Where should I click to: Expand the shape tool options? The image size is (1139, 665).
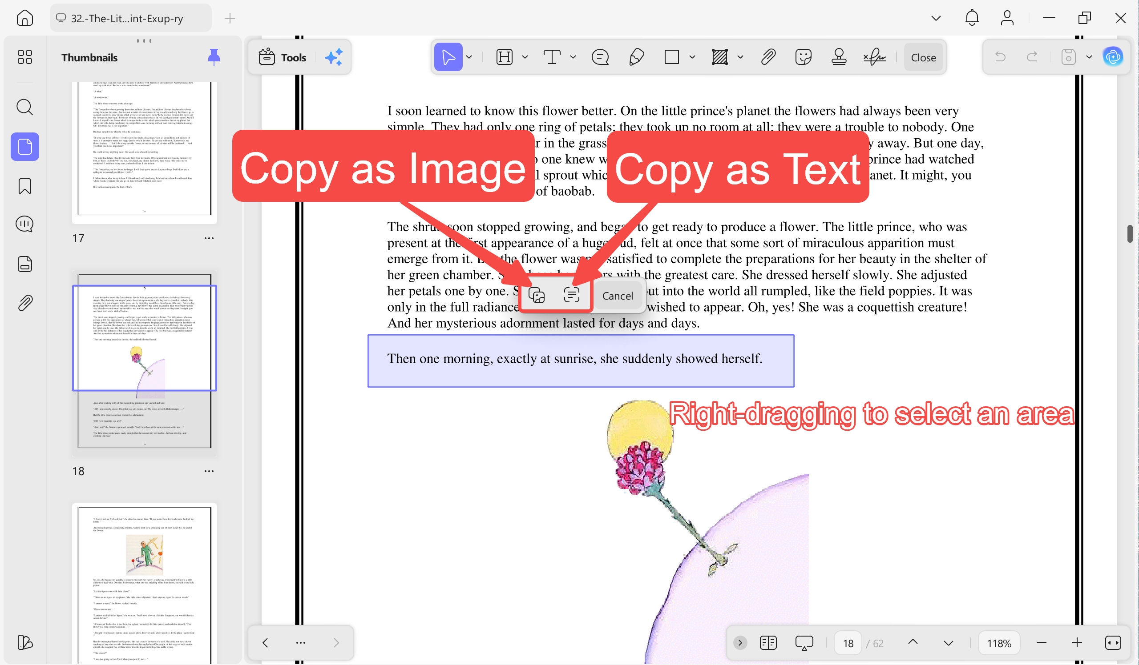tap(692, 57)
